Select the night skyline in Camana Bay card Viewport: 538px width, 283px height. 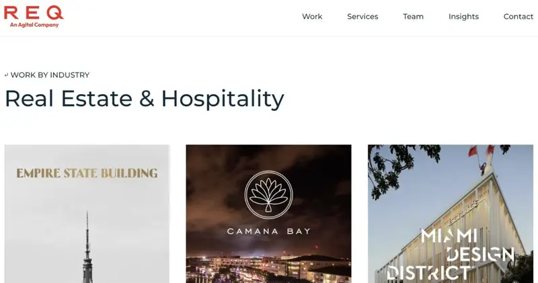(268, 269)
